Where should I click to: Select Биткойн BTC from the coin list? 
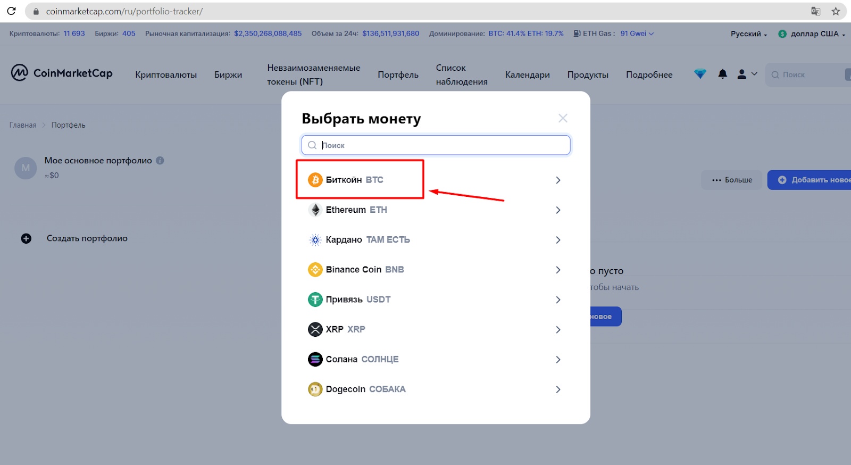click(x=436, y=180)
